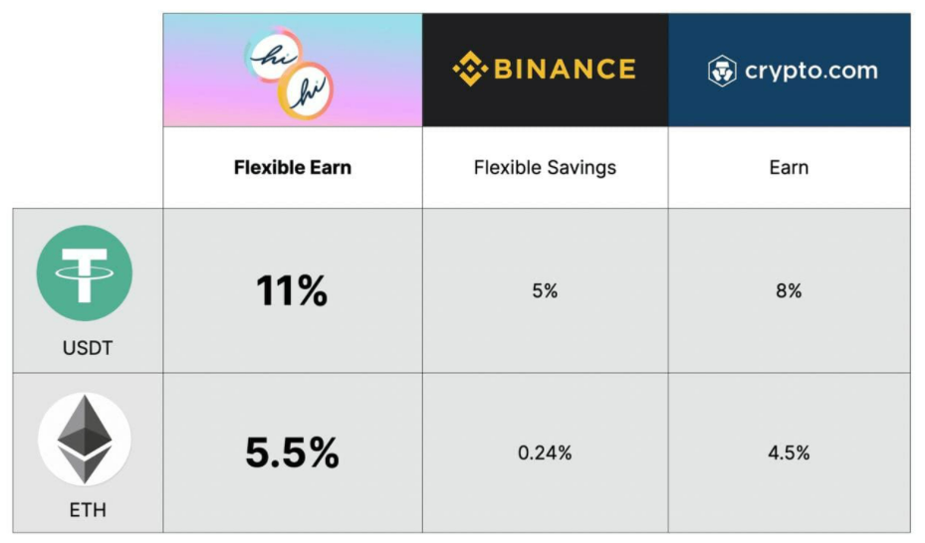Click crypto.com's 4.5% ETH rate
This screenshot has width=925, height=543.
point(789,453)
